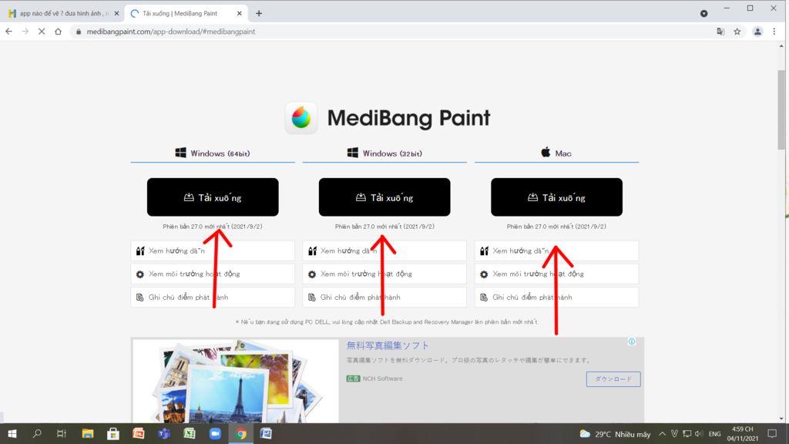The height and width of the screenshot is (444, 789).
Task: Download MediBang Paint for Windows 32bit
Action: click(x=384, y=197)
